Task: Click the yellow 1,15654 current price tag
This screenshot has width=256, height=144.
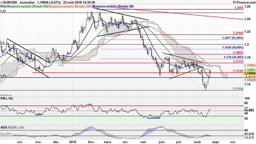Action: [250, 73]
